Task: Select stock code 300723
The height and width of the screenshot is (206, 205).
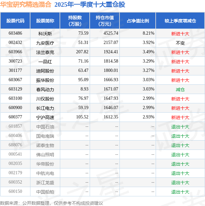Action: pos(15,61)
